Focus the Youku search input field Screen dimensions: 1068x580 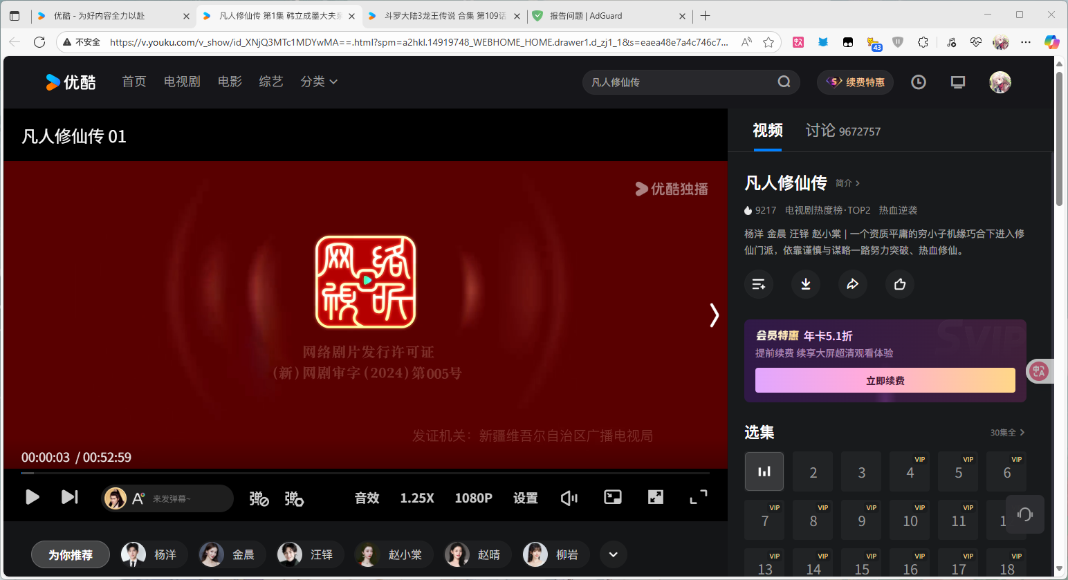(681, 82)
